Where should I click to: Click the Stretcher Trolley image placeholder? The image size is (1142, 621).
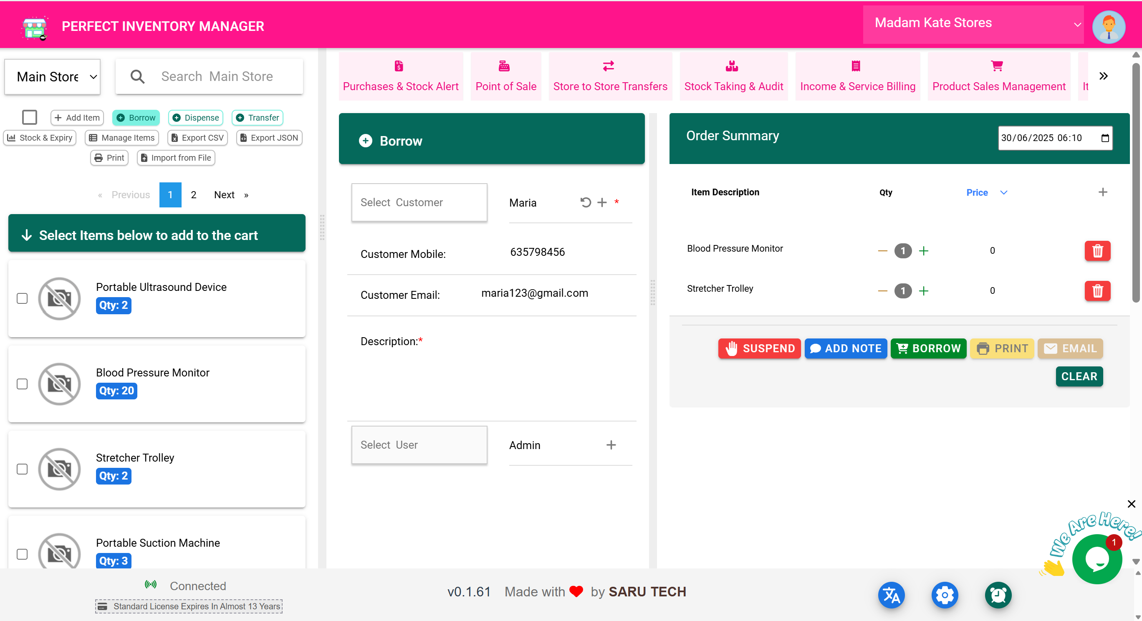pos(59,470)
